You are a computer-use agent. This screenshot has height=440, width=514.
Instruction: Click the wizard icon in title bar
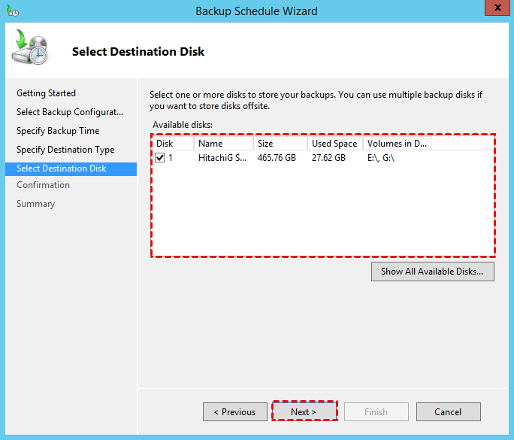coord(12,11)
